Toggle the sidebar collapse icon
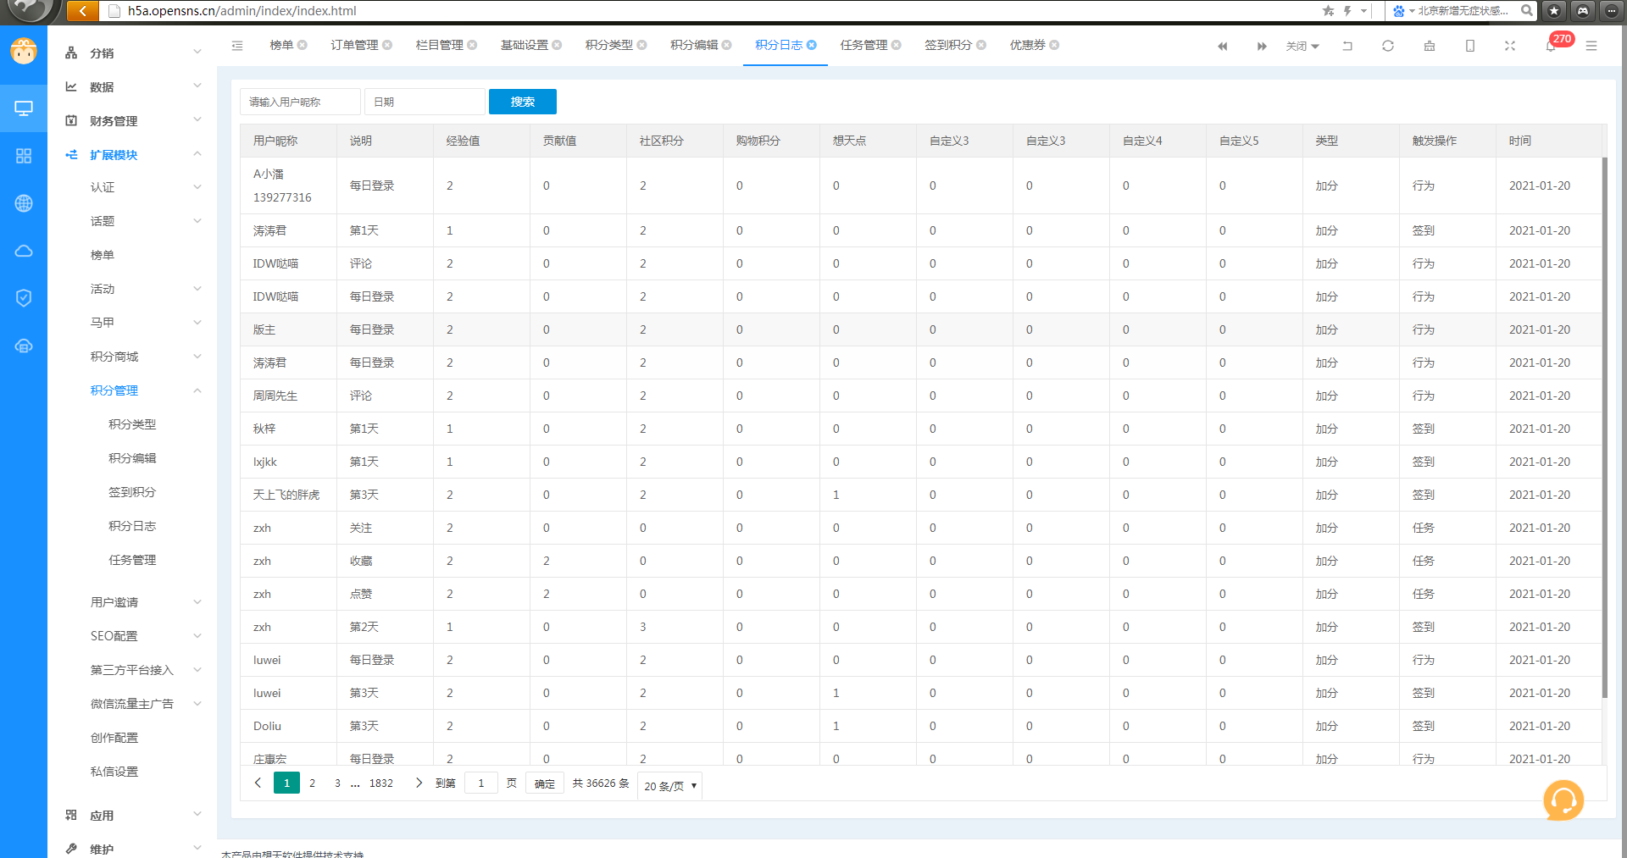The width and height of the screenshot is (1627, 858). tap(237, 46)
